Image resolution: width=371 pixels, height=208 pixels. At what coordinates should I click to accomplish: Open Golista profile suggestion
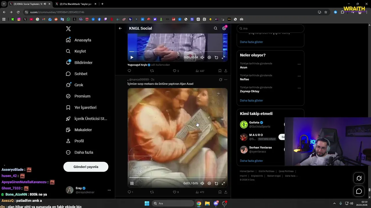tap(254, 122)
